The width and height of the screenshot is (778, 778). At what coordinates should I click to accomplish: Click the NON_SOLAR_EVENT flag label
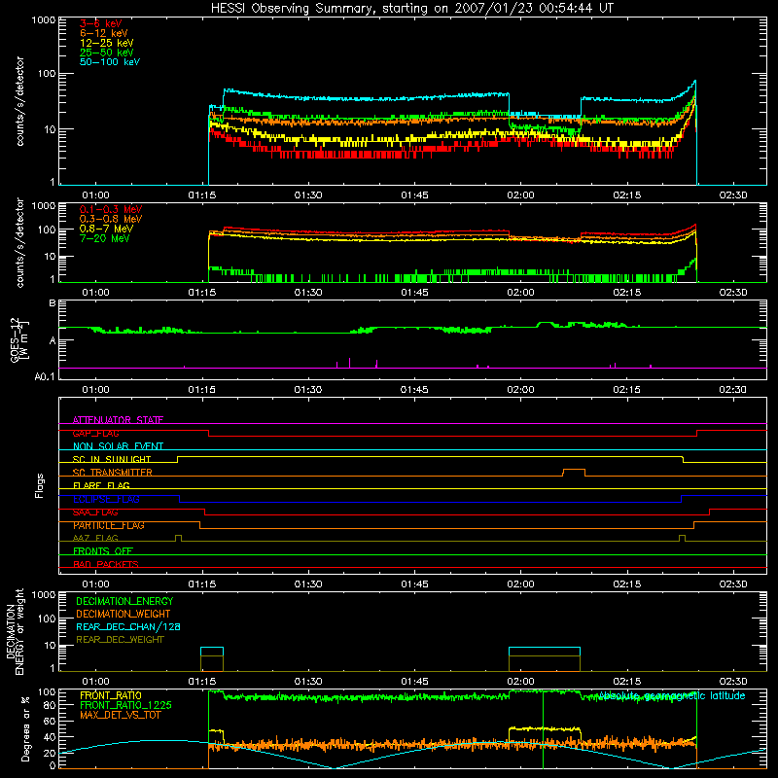click(118, 446)
